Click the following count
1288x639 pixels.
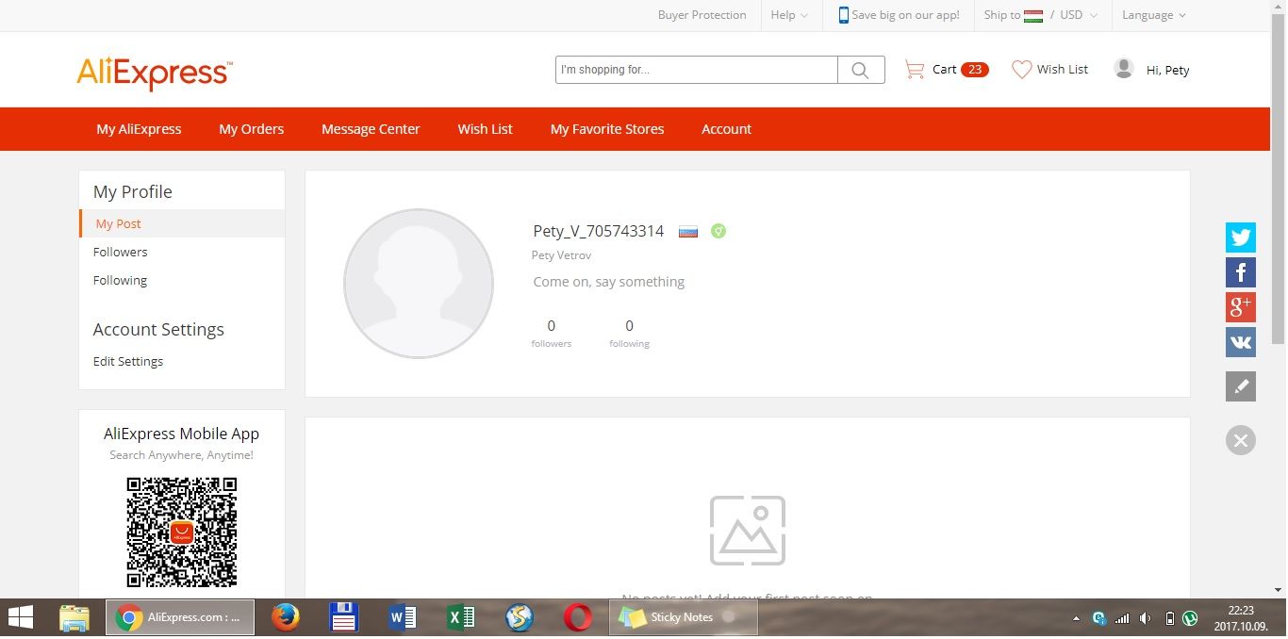tap(629, 326)
